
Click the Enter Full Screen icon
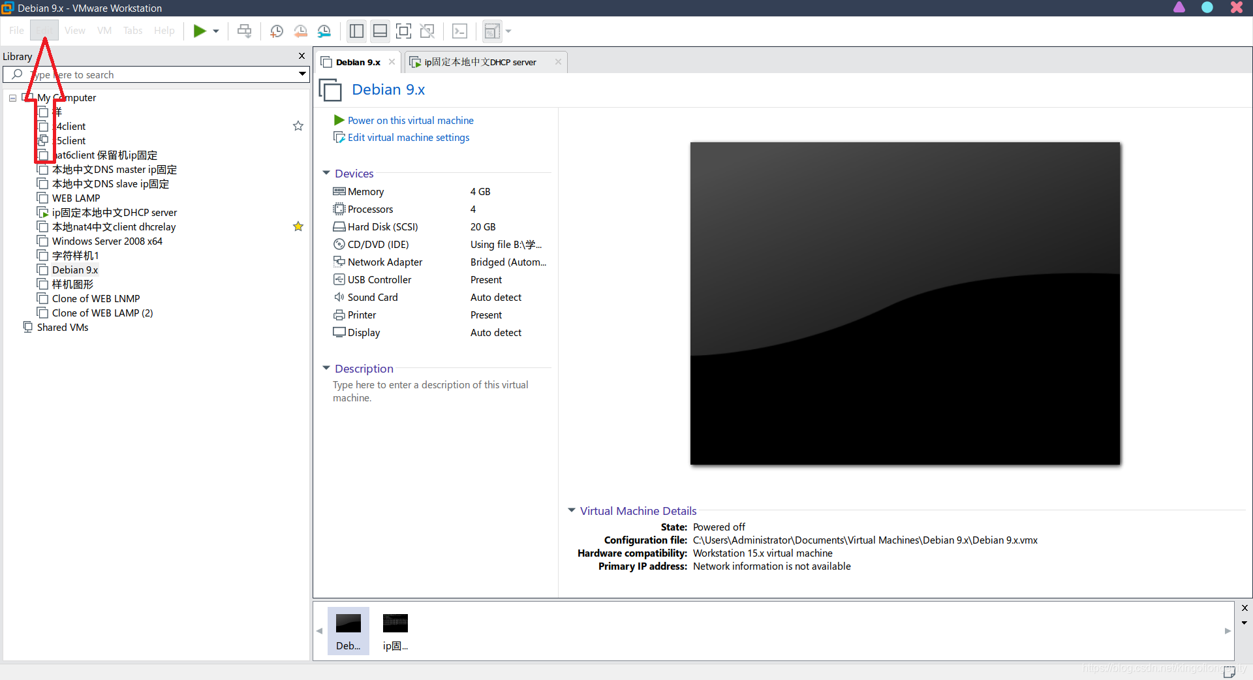pyautogui.click(x=404, y=31)
